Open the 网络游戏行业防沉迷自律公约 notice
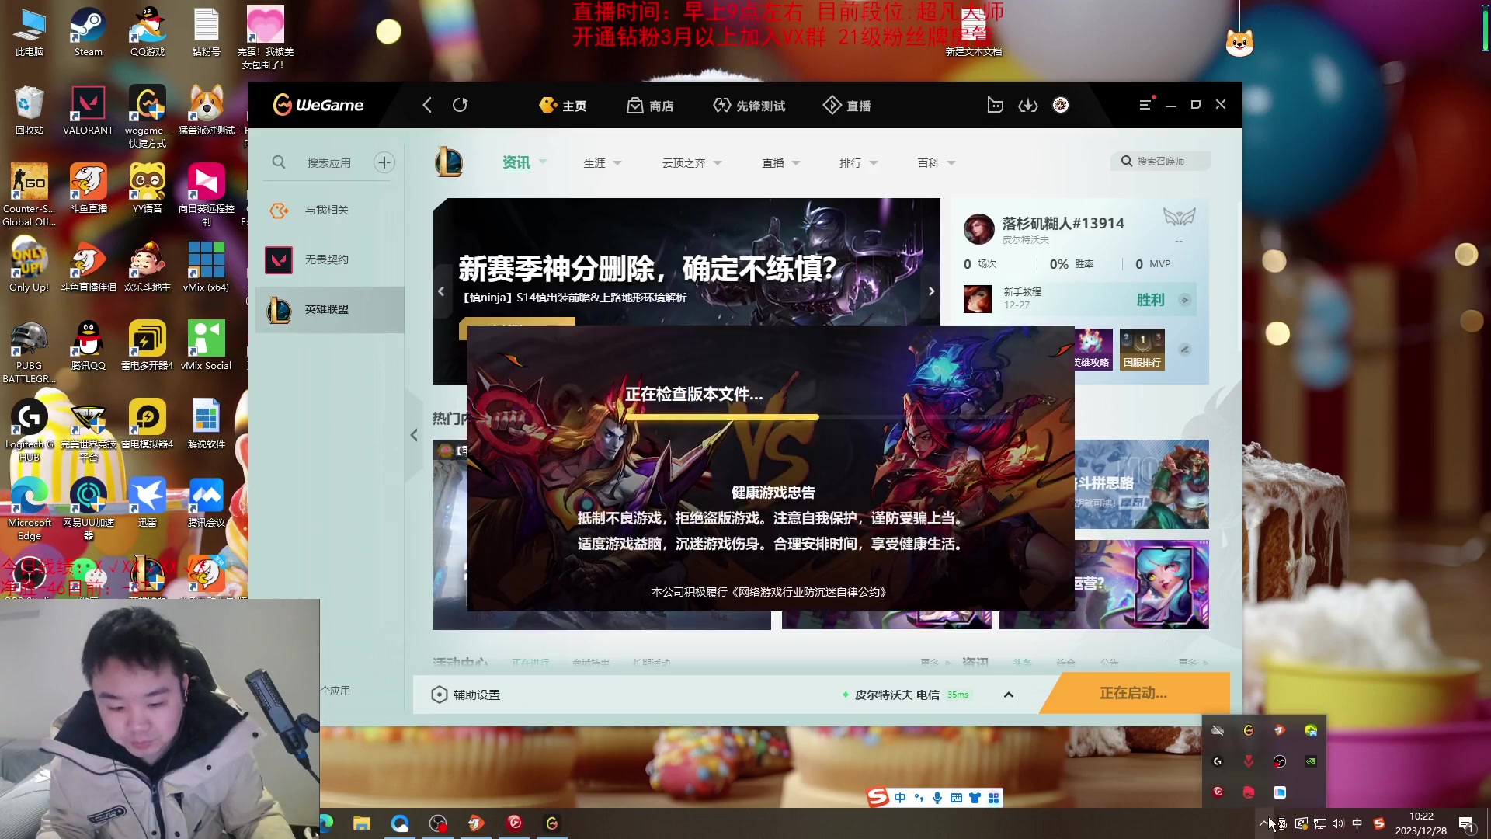The image size is (1491, 839). pos(810,592)
